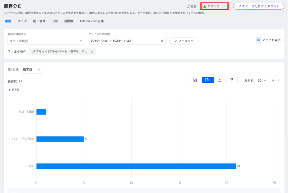Viewport: 288px width, 193px height.
Task: Switch to pie chart view
Action: click(x=232, y=80)
